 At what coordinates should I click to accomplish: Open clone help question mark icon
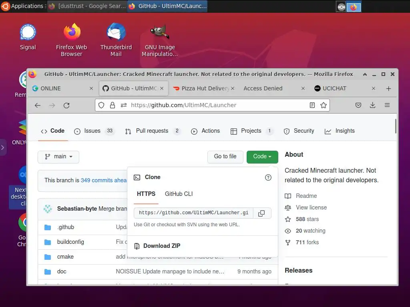click(268, 177)
